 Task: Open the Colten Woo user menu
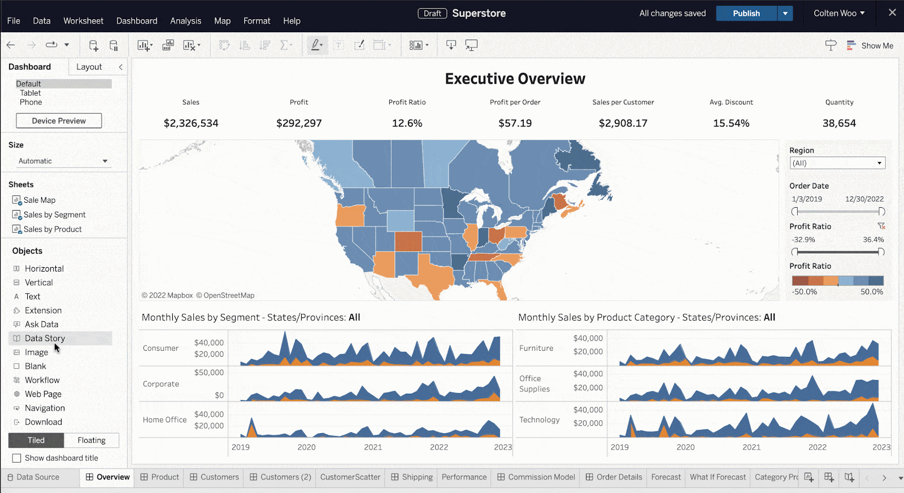pos(839,14)
